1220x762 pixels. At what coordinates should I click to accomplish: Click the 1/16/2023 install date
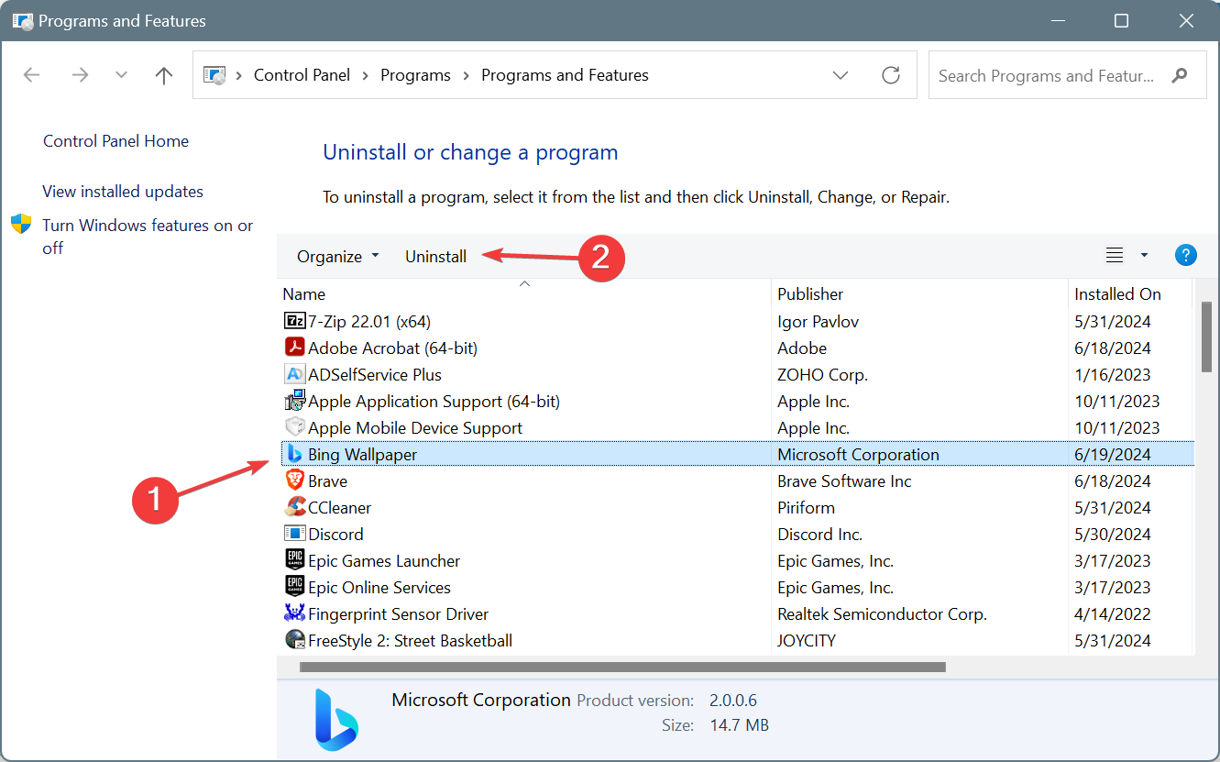[x=1112, y=375]
